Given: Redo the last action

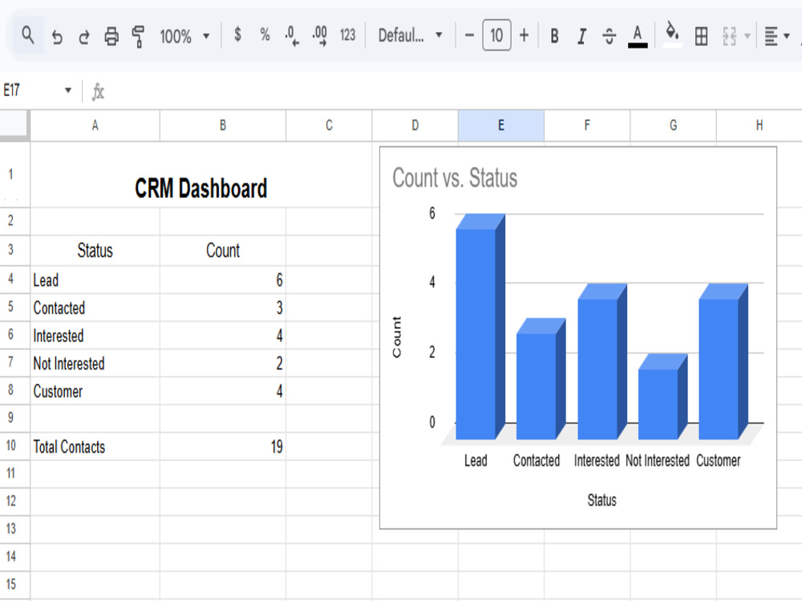Looking at the screenshot, I should pos(84,36).
